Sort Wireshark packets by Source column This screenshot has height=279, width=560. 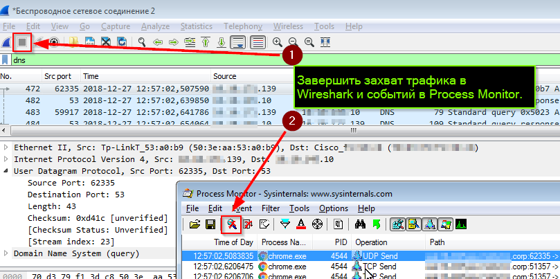pos(252,76)
